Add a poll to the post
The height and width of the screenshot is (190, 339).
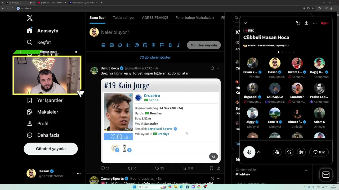[x=128, y=45]
